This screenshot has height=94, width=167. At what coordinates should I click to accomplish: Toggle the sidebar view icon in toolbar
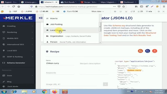click(x=141, y=7)
